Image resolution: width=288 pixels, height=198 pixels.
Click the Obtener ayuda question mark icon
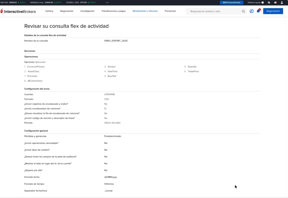pos(263,3)
